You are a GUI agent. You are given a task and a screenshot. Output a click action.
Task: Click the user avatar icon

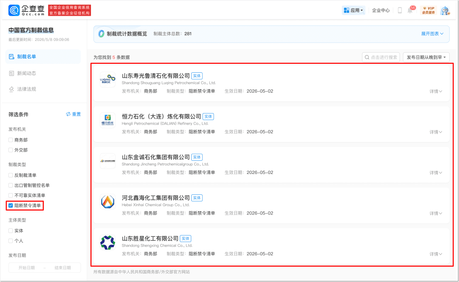(445, 11)
